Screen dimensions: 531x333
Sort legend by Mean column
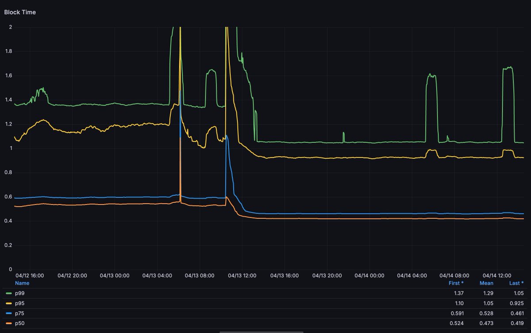(486, 283)
